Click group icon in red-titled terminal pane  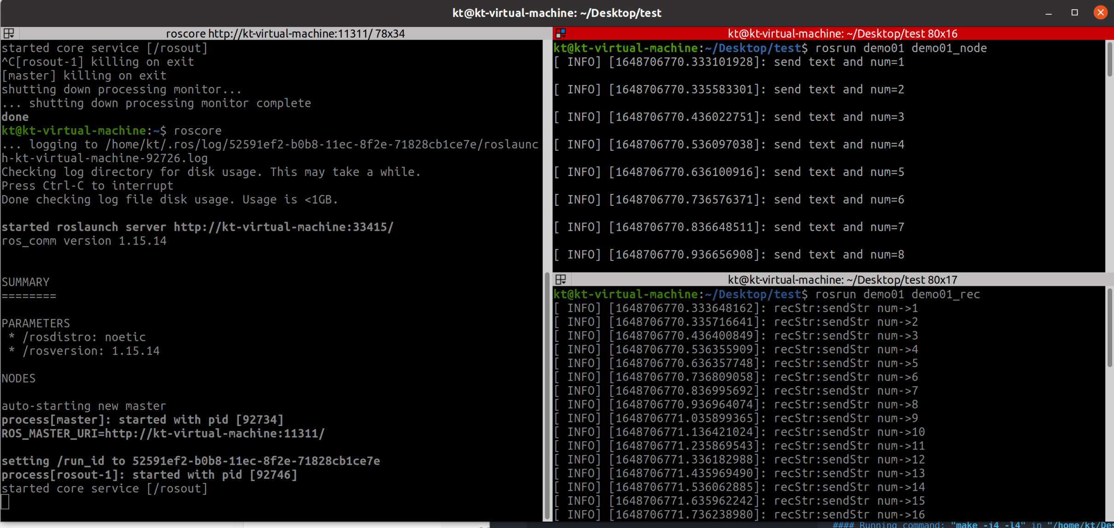point(560,34)
